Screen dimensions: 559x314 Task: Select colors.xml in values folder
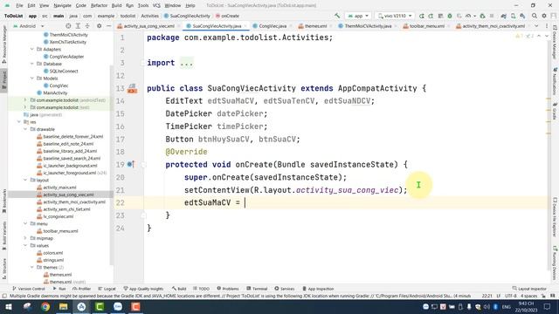(x=50, y=253)
